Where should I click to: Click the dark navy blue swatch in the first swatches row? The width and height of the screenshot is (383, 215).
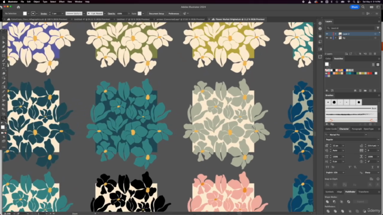345,70
